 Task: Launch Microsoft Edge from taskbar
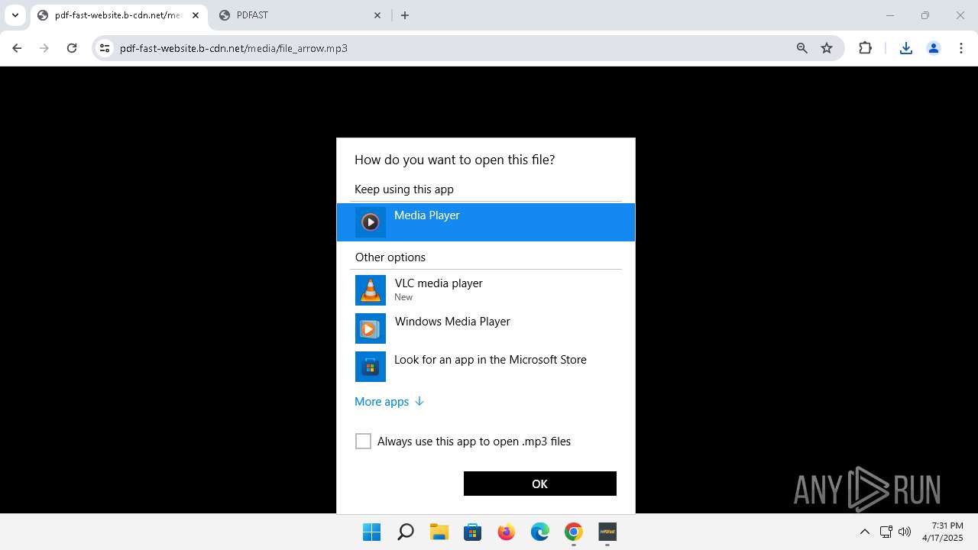pos(540,532)
